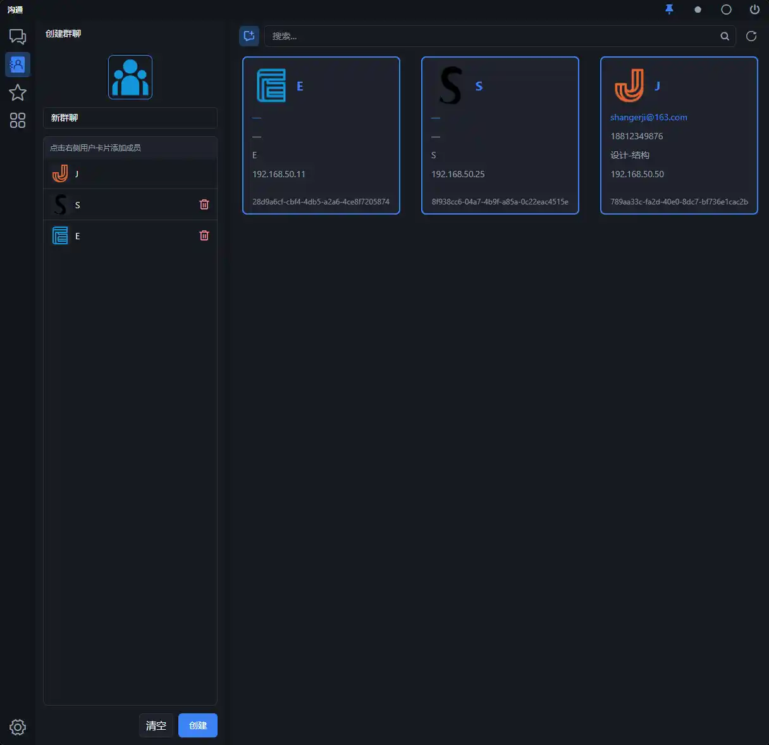Open the favorites star icon
769x745 pixels.
pos(18,92)
